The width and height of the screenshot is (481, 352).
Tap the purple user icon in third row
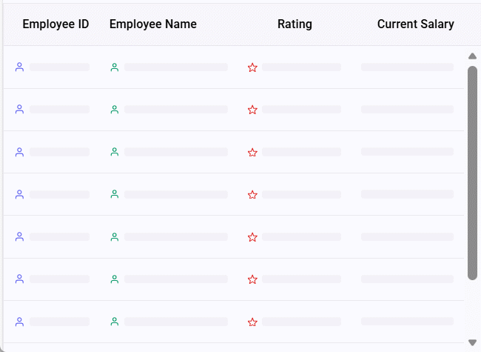click(x=20, y=152)
